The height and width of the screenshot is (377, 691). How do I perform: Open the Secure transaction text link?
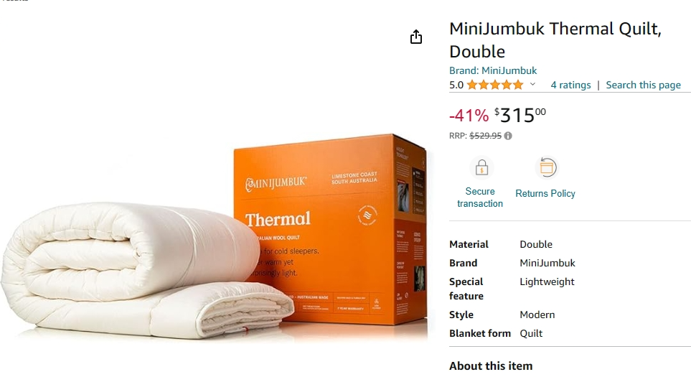[x=480, y=197]
